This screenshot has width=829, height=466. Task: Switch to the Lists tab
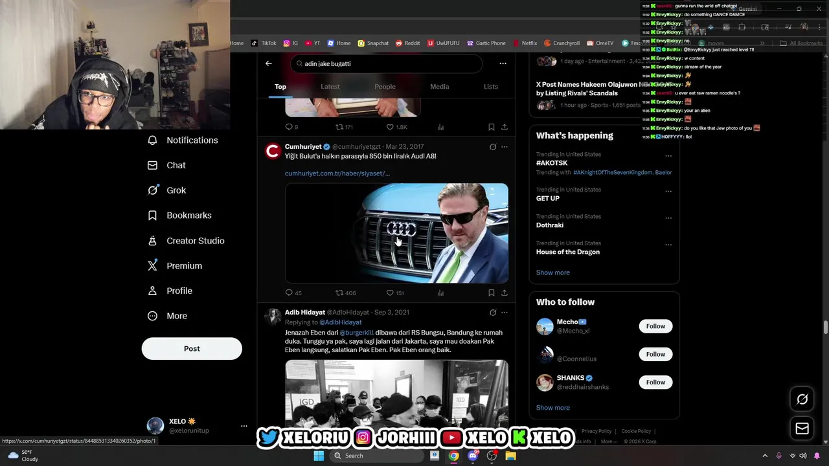(x=491, y=87)
